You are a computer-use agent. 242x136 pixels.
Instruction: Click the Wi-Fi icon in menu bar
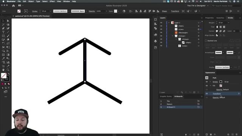(x=193, y=2)
